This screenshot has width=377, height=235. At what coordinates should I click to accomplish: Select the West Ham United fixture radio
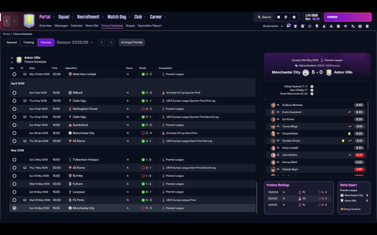coord(14,74)
